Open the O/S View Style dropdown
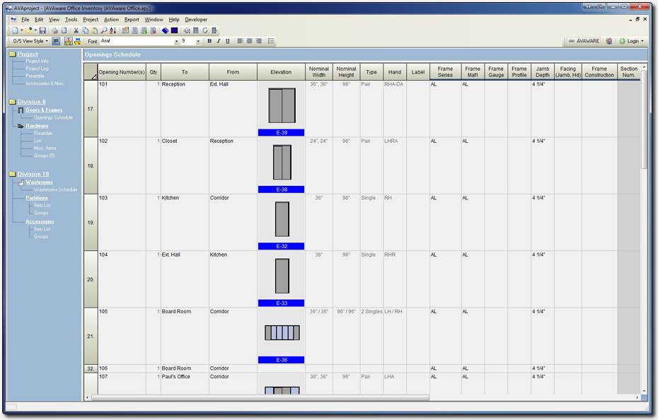This screenshot has width=658, height=420. [x=30, y=41]
